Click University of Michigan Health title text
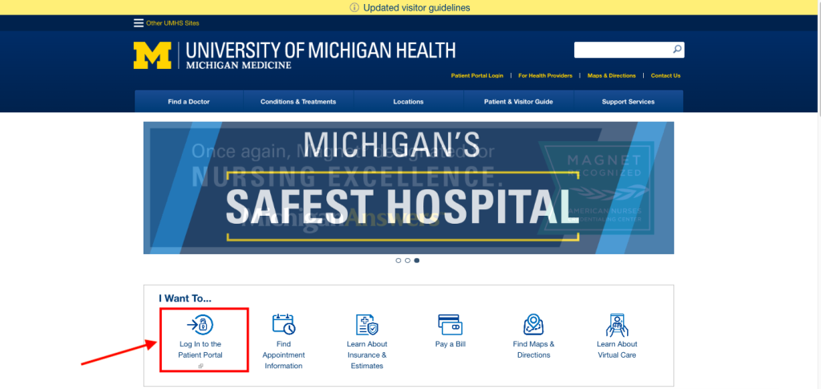 coord(321,51)
